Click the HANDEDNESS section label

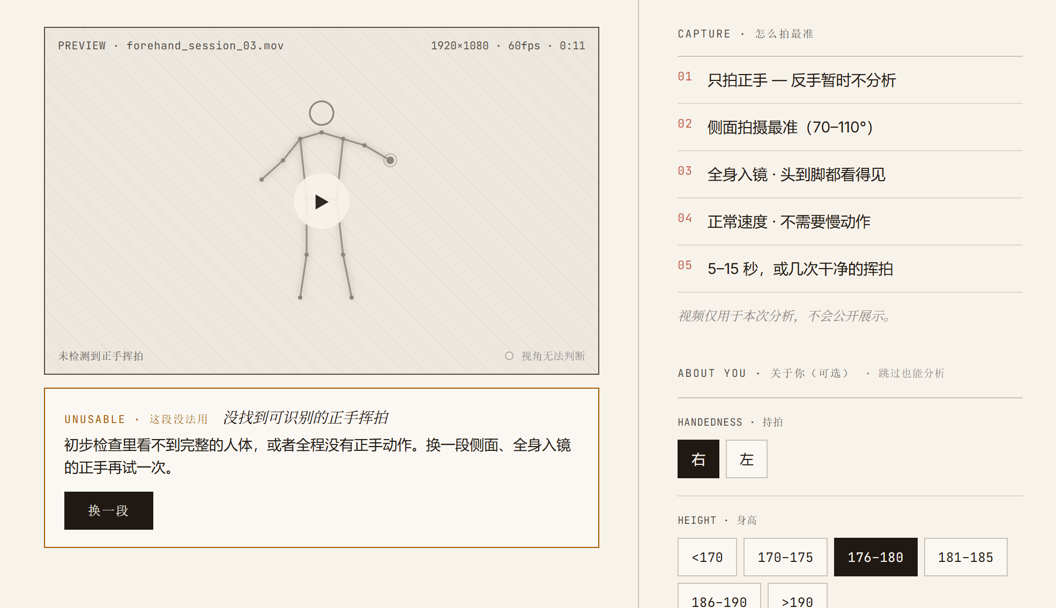click(710, 422)
